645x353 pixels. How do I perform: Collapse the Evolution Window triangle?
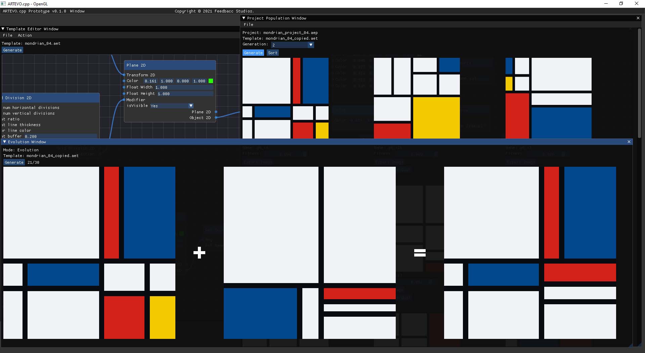point(4,142)
